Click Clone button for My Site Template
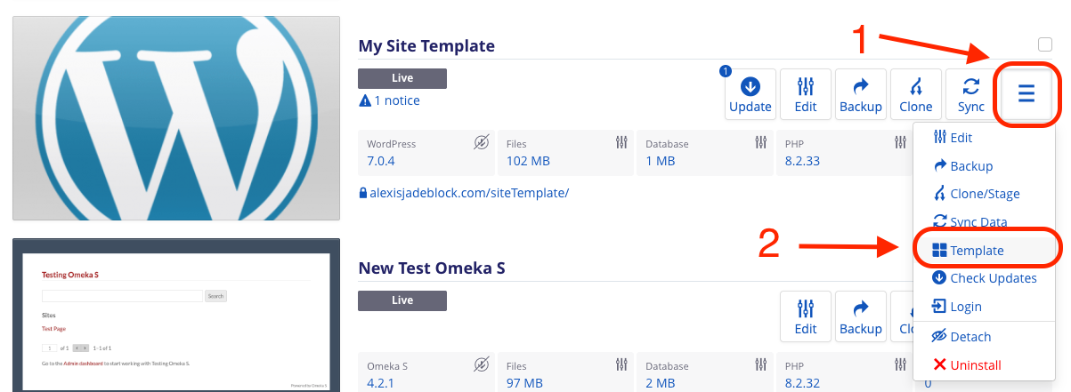The image size is (1071, 392). point(916,94)
